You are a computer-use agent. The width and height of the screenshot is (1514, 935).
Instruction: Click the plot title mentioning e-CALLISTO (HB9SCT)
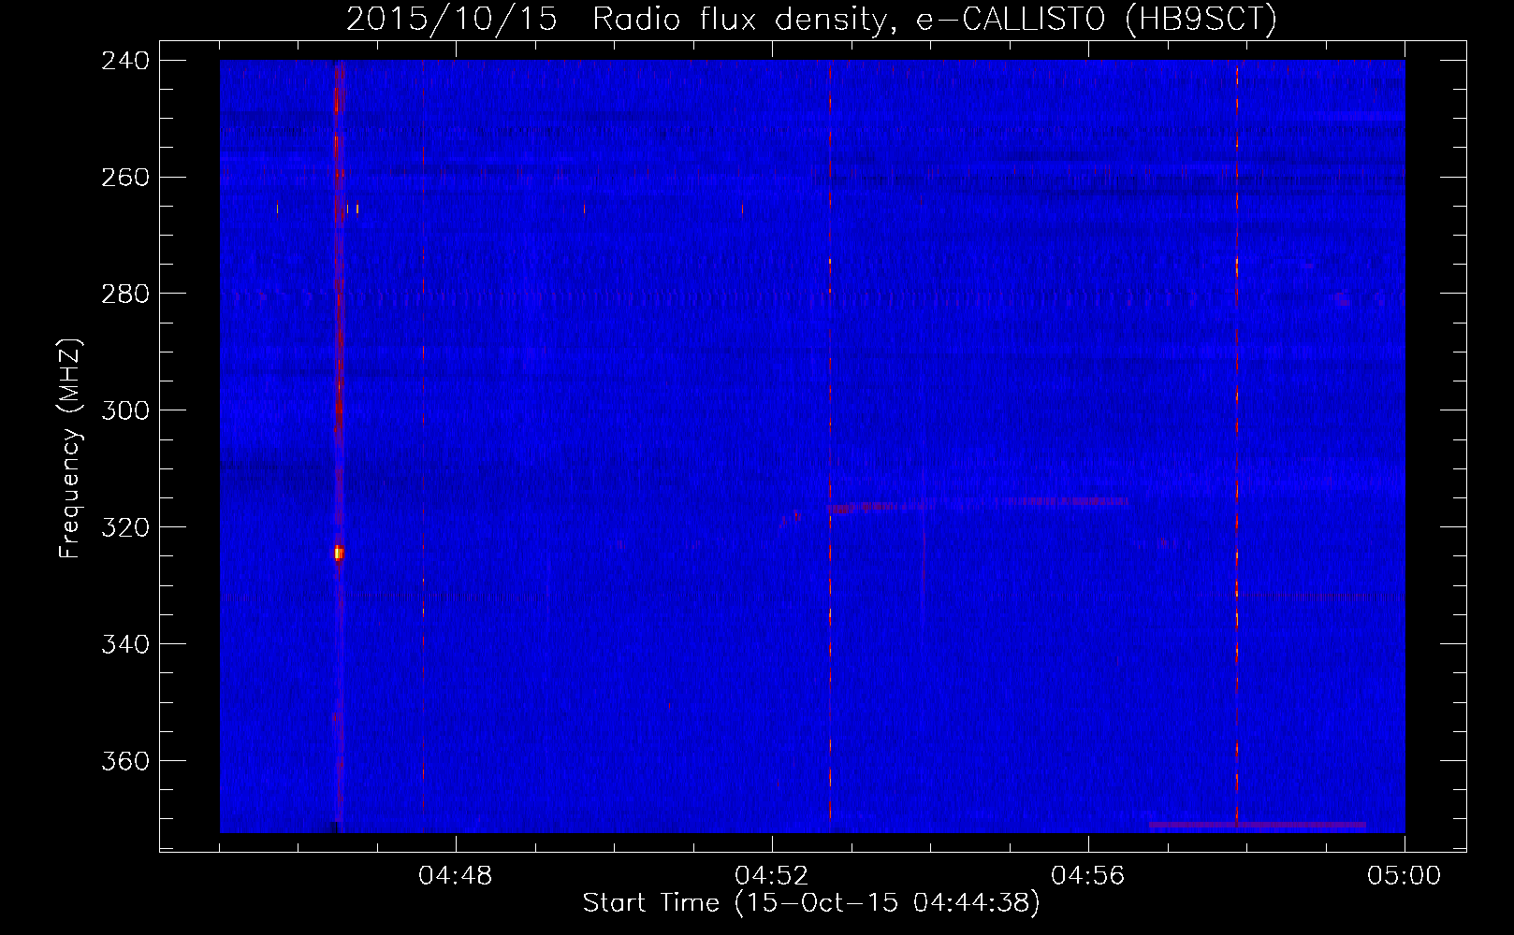811,19
